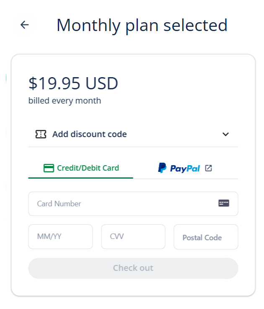The height and width of the screenshot is (309, 264).
Task: Click the PayPal double-P logo icon
Action: 162,168
